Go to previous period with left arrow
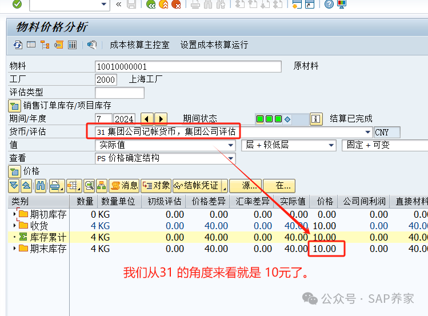 coord(147,119)
